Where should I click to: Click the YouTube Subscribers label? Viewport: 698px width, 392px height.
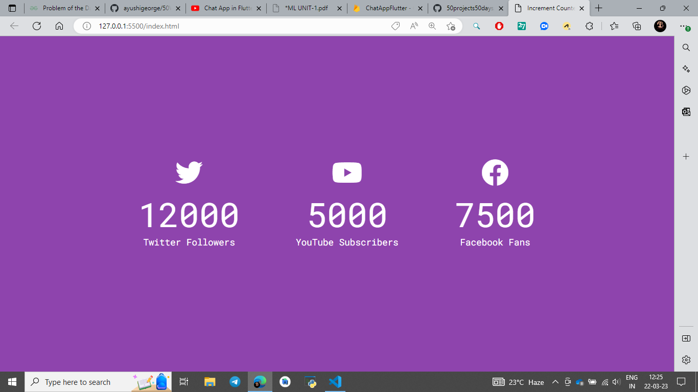coord(347,242)
